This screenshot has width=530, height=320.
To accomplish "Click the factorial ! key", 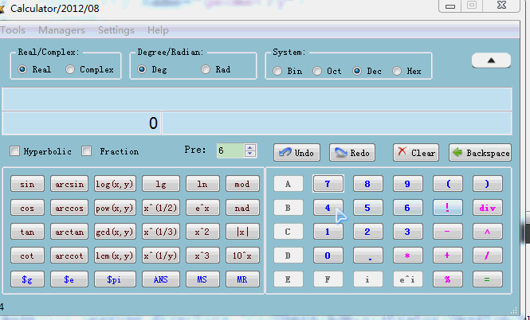I will coord(448,208).
